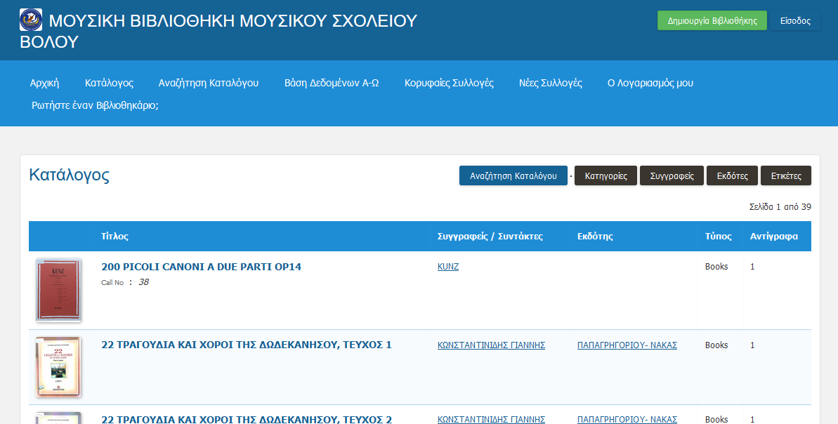
Task: Go to Αρχική in navigation menu
Action: coord(44,83)
